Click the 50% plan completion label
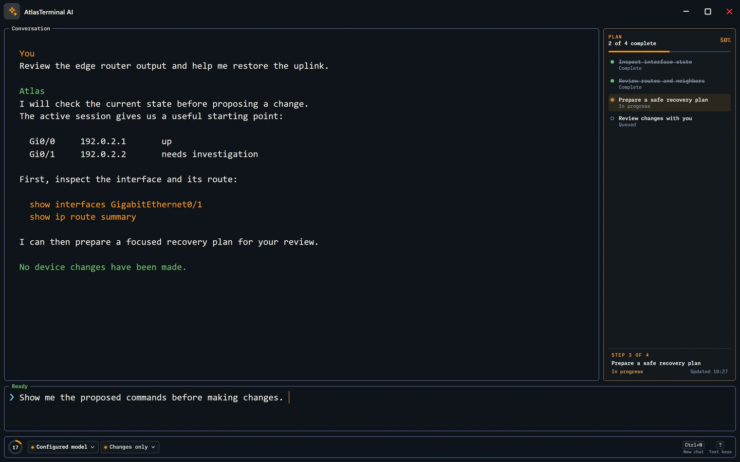This screenshot has width=740, height=462. point(725,40)
